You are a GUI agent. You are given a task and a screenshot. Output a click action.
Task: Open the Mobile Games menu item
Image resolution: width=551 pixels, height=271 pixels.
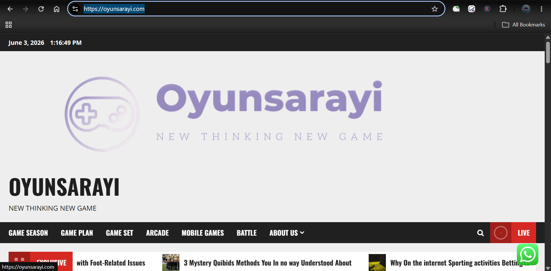click(203, 233)
